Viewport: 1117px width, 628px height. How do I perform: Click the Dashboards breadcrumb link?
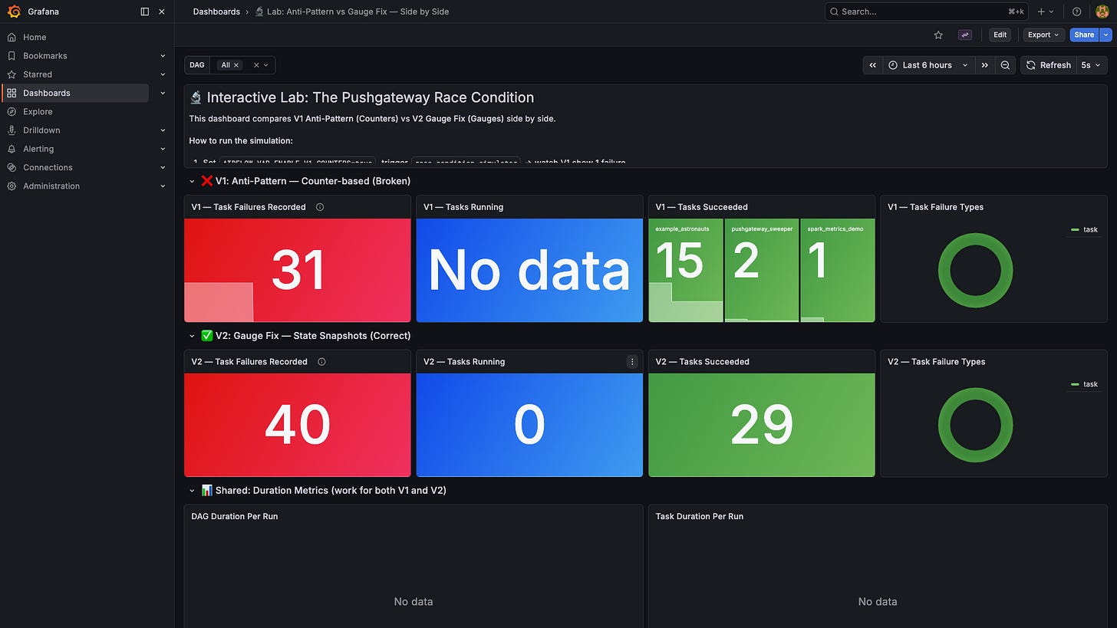(216, 12)
